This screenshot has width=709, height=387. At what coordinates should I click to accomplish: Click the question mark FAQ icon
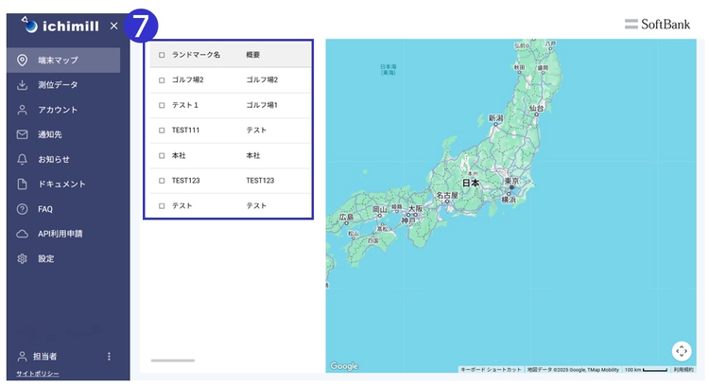click(x=22, y=208)
